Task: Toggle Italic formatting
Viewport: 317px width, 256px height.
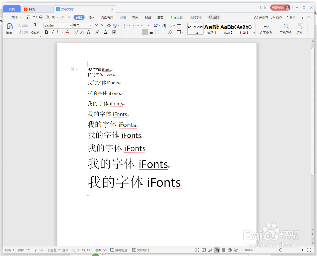Action: point(52,32)
